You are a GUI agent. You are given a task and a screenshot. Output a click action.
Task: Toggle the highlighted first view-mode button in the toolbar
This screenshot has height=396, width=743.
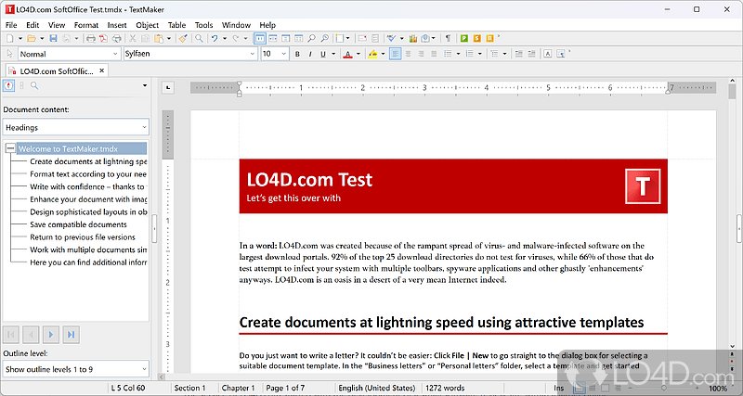pyautogui.click(x=260, y=38)
